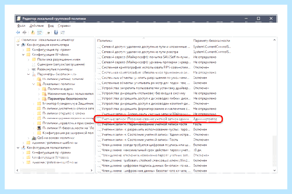The width and height of the screenshot is (292, 194).
Task: Expand Конфигурация программ under Конфигурация компьютера
Action: 23,50
